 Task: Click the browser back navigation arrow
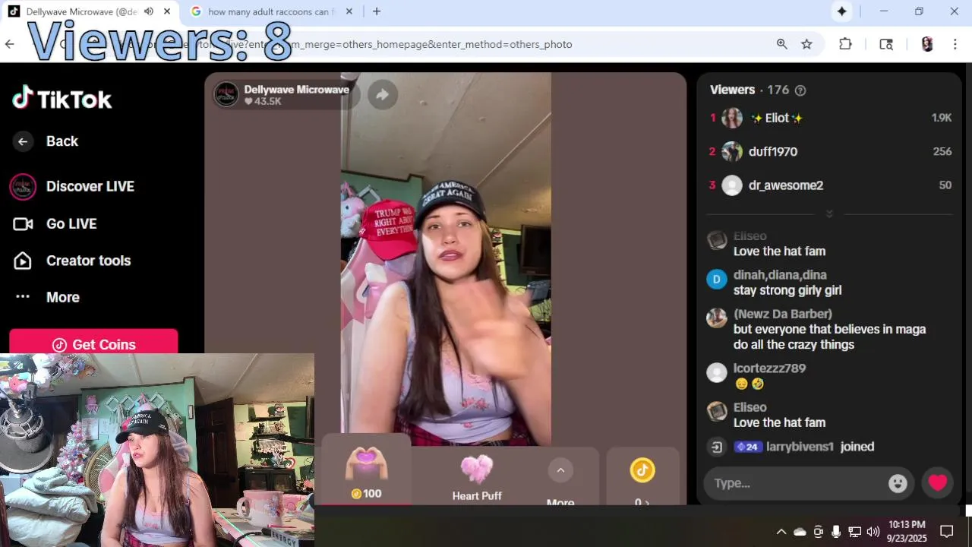(9, 44)
